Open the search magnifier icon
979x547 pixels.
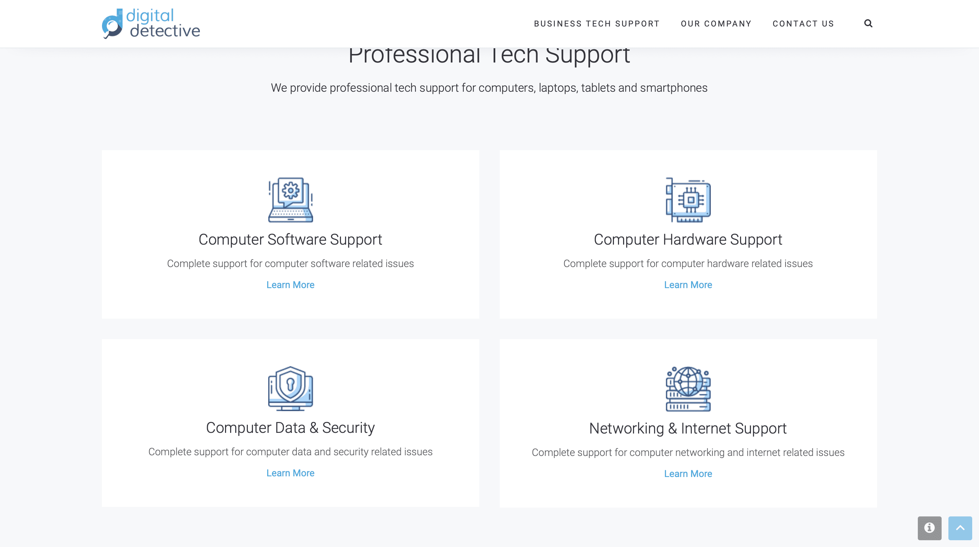click(869, 23)
